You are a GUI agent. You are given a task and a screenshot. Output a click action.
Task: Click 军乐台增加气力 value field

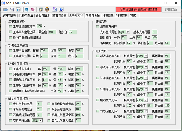pyautogui.click(x=78, y=109)
